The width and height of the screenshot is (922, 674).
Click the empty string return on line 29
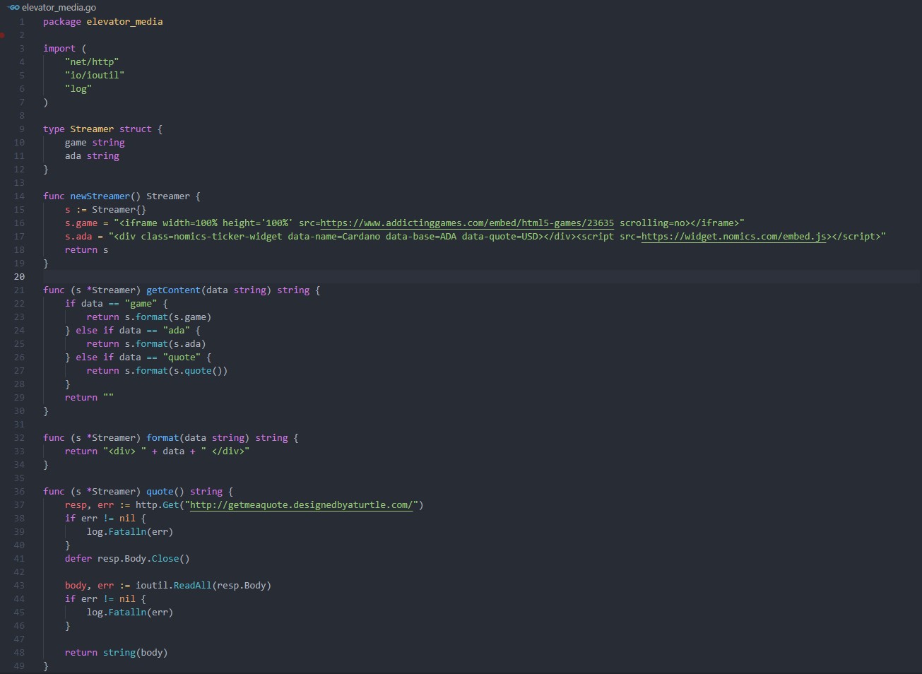109,397
